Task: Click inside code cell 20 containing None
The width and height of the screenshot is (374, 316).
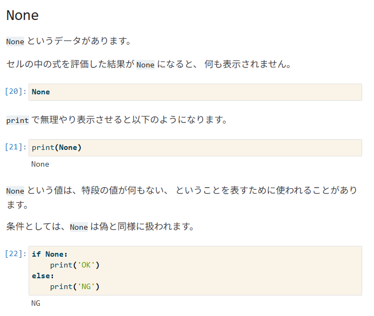Action: 195,92
